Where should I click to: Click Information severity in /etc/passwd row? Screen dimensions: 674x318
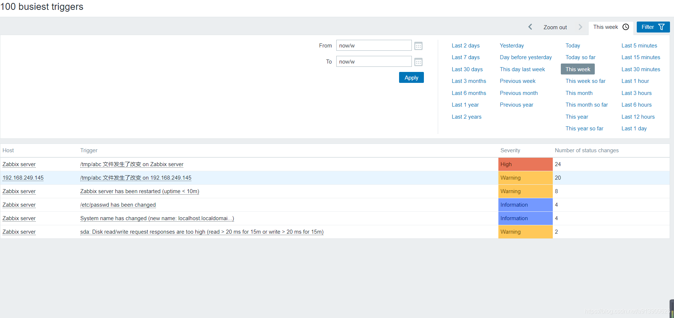pyautogui.click(x=525, y=205)
